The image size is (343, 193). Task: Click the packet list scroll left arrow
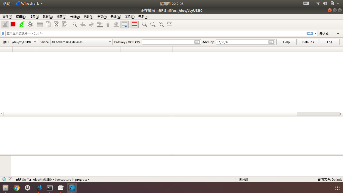coord(2,114)
